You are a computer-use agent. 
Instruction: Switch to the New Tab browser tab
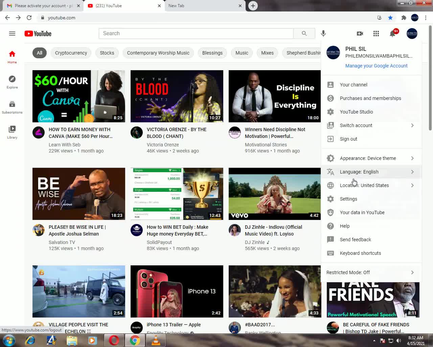tap(205, 6)
